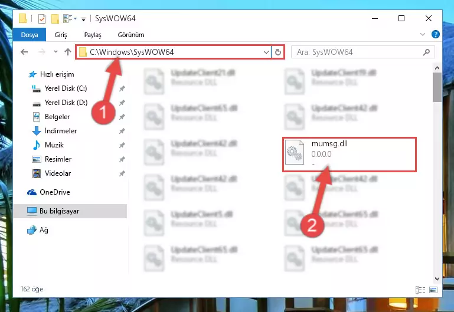Switch to the Giriş ribbon tab
The image size is (454, 312).
[61, 35]
